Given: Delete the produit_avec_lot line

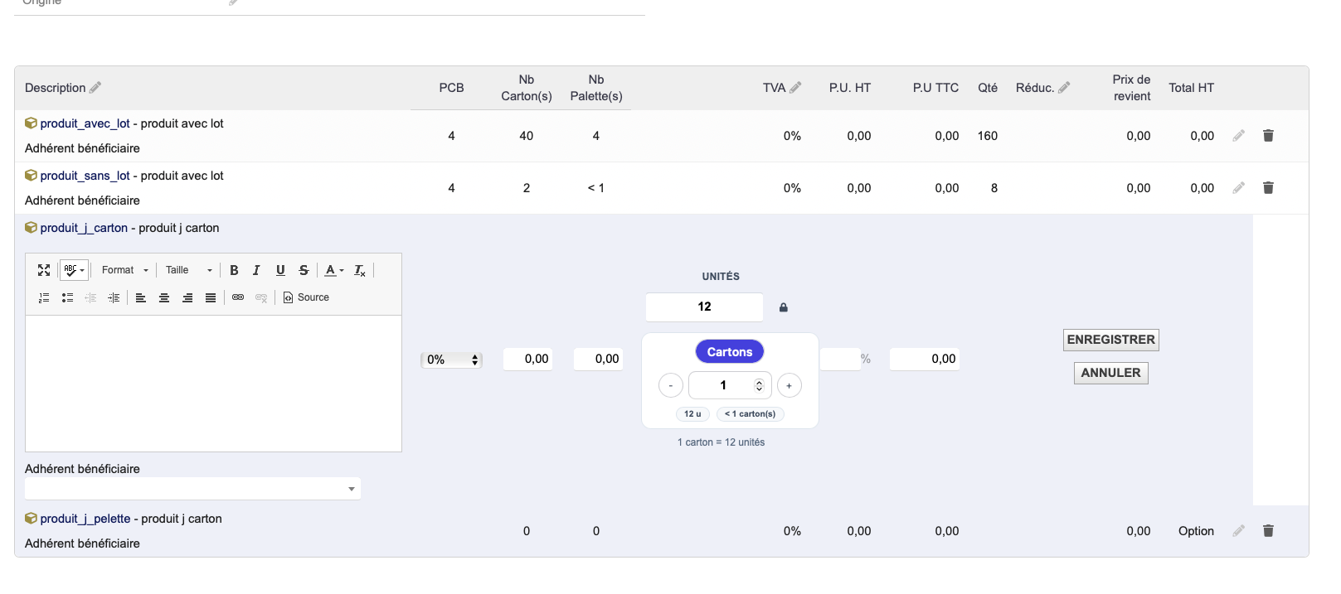Looking at the screenshot, I should [x=1268, y=136].
